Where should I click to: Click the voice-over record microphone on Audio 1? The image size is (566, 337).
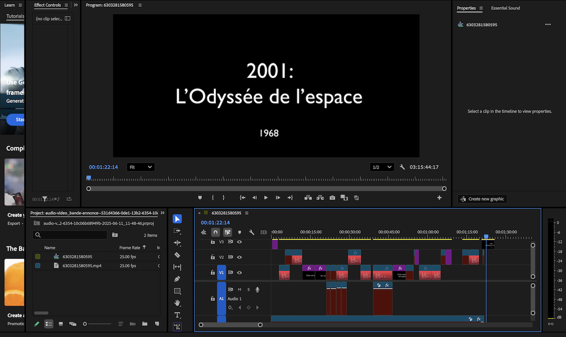[x=257, y=289]
